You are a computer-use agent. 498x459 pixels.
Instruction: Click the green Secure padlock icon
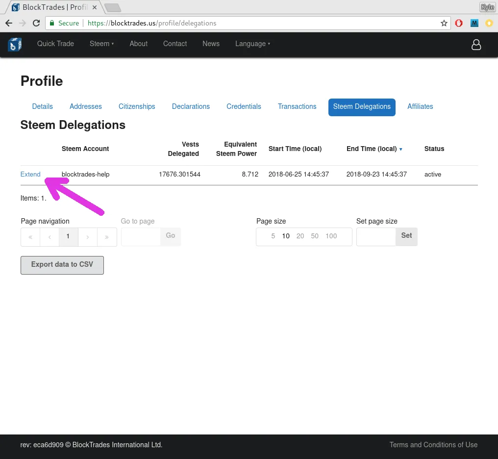pyautogui.click(x=52, y=23)
